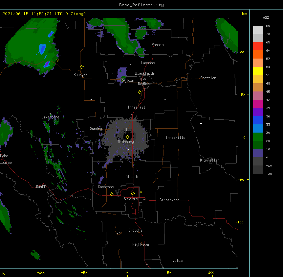The width and height of the screenshot is (283, 277).
Task: Pick the green swatch between 30 and 20 dBZ
Action: pyautogui.click(x=258, y=137)
